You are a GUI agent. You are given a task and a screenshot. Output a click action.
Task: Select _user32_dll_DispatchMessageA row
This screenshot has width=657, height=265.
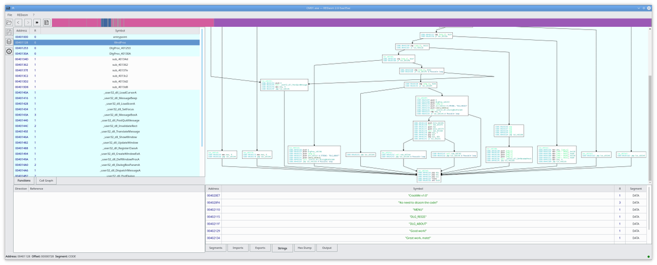pos(106,171)
